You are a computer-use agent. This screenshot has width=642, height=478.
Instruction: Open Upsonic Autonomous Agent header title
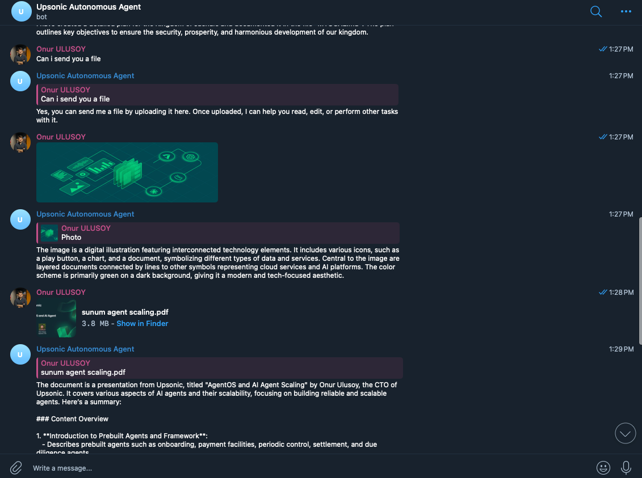[89, 7]
